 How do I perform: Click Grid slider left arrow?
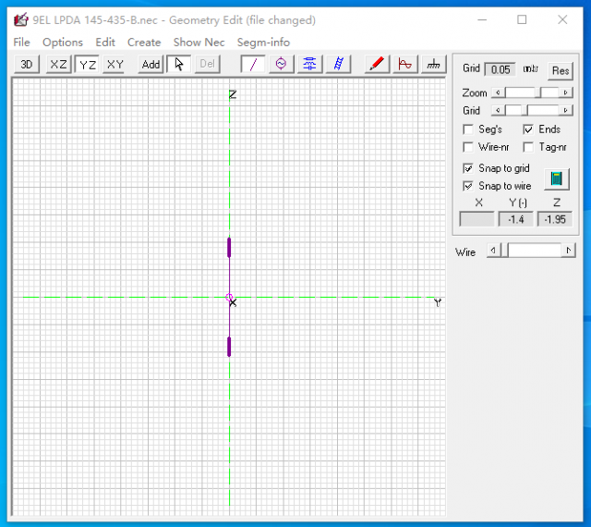[499, 110]
